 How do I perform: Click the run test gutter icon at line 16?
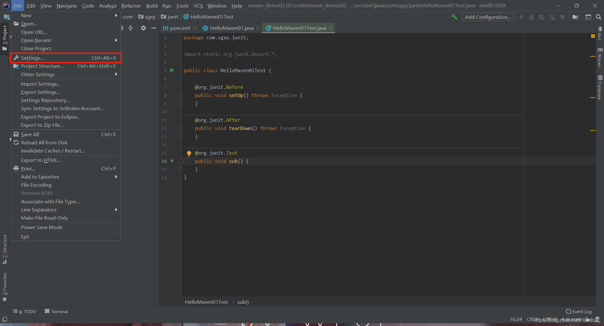coord(172,161)
